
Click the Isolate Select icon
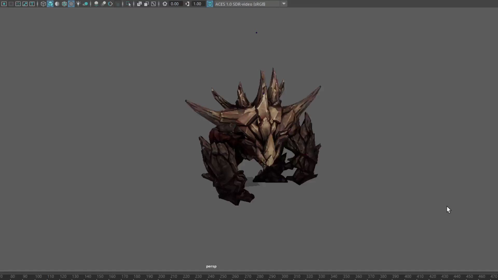click(128, 4)
